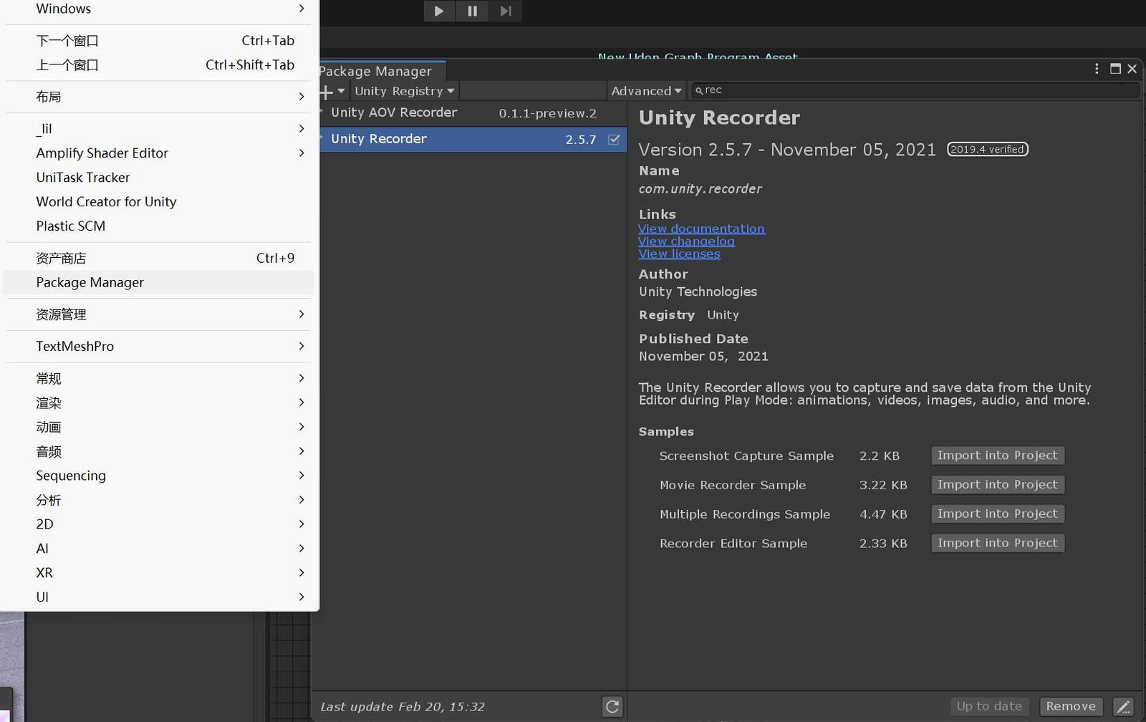Click the Up to date button
The width and height of the screenshot is (1146, 722).
[989, 706]
